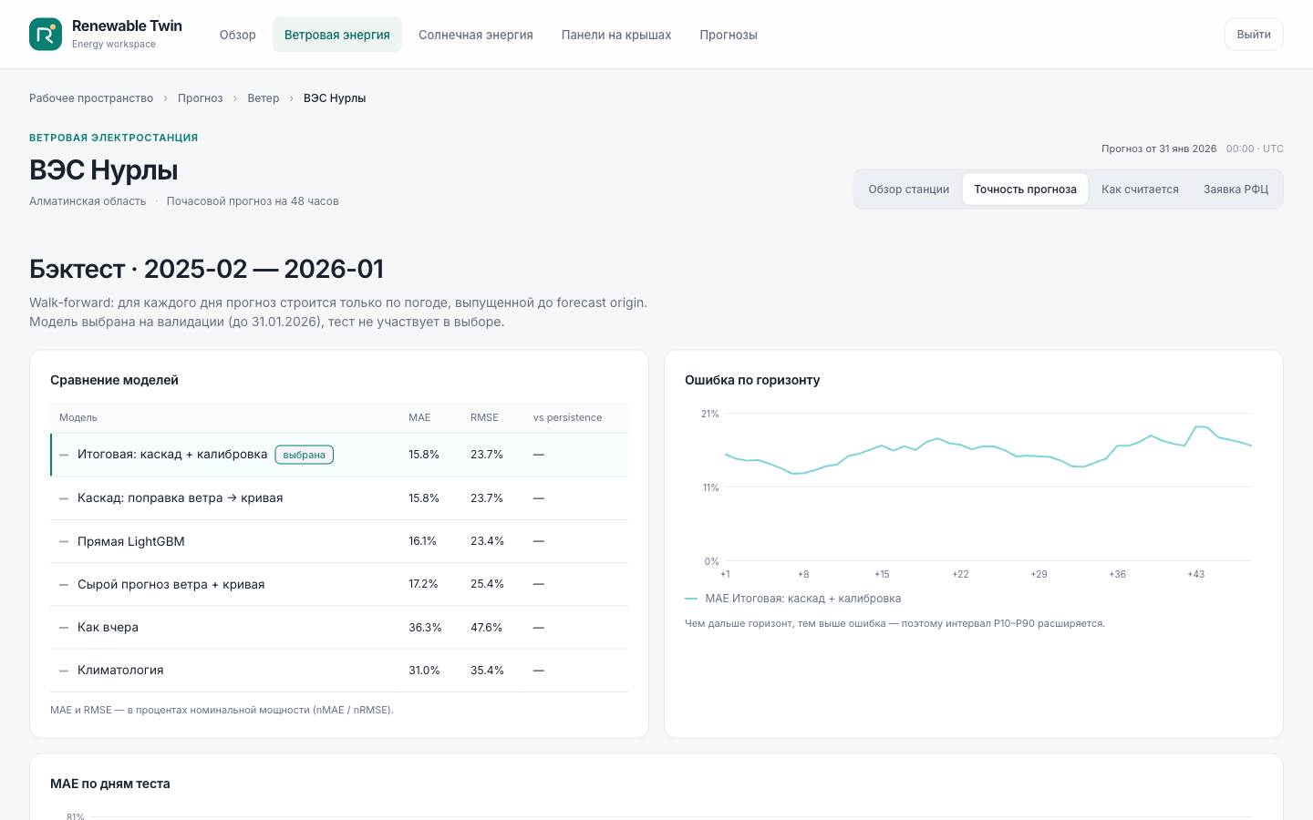The image size is (1313, 820).
Task: Click the MAE по дням теста heading
Action: pos(110,784)
